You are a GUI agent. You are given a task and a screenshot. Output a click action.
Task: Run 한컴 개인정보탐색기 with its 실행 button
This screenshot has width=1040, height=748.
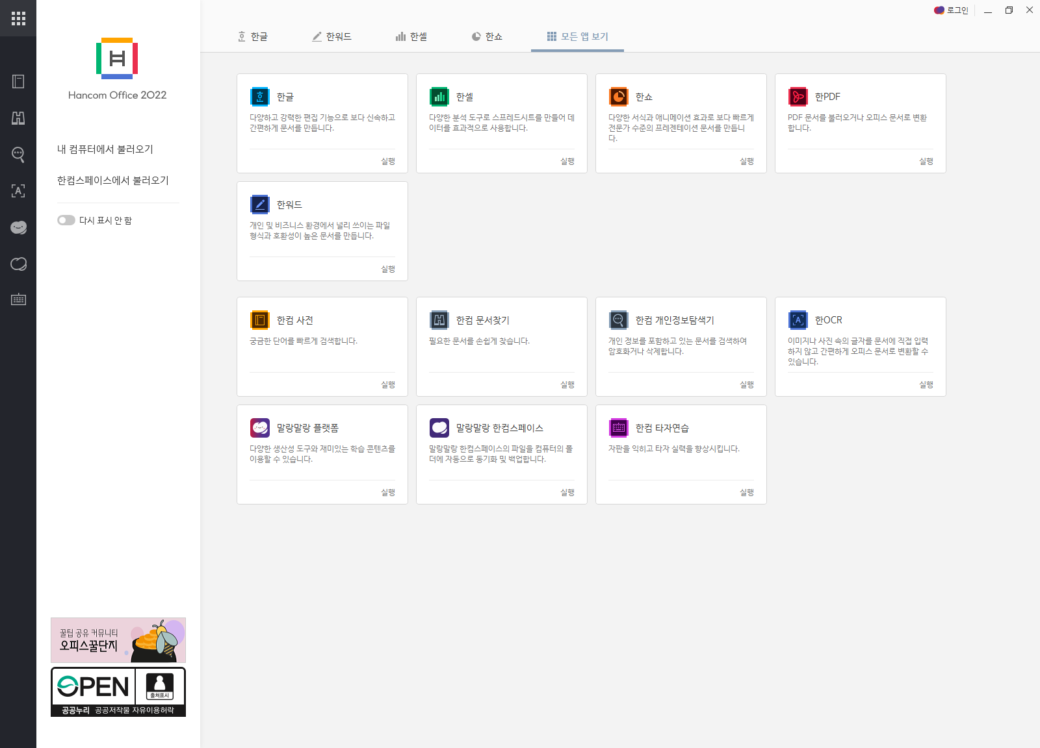coord(747,384)
